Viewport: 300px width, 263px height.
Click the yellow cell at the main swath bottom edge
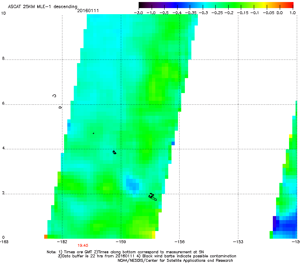153,235
